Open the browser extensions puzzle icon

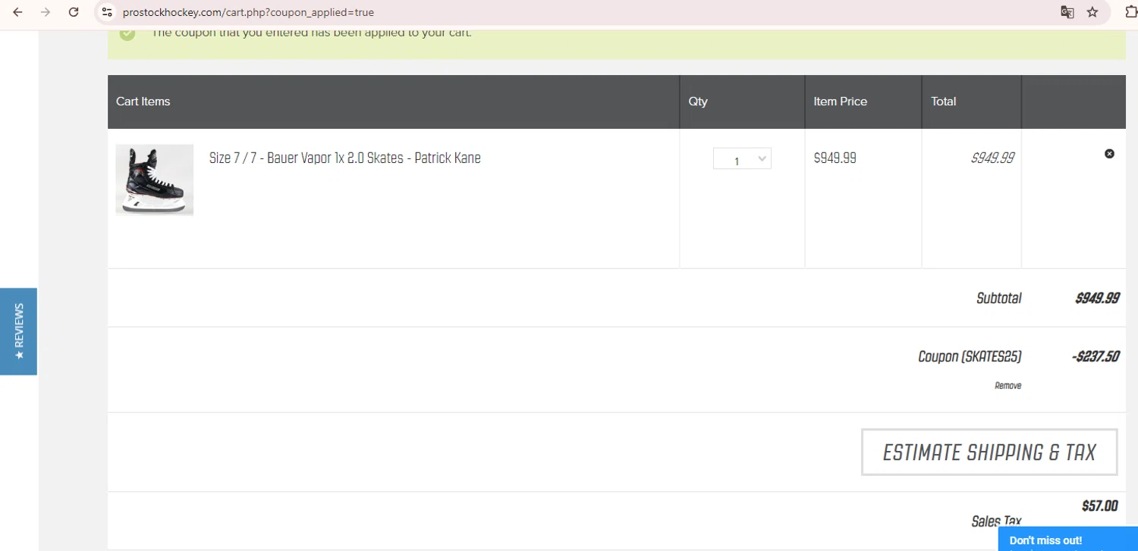pyautogui.click(x=1131, y=12)
